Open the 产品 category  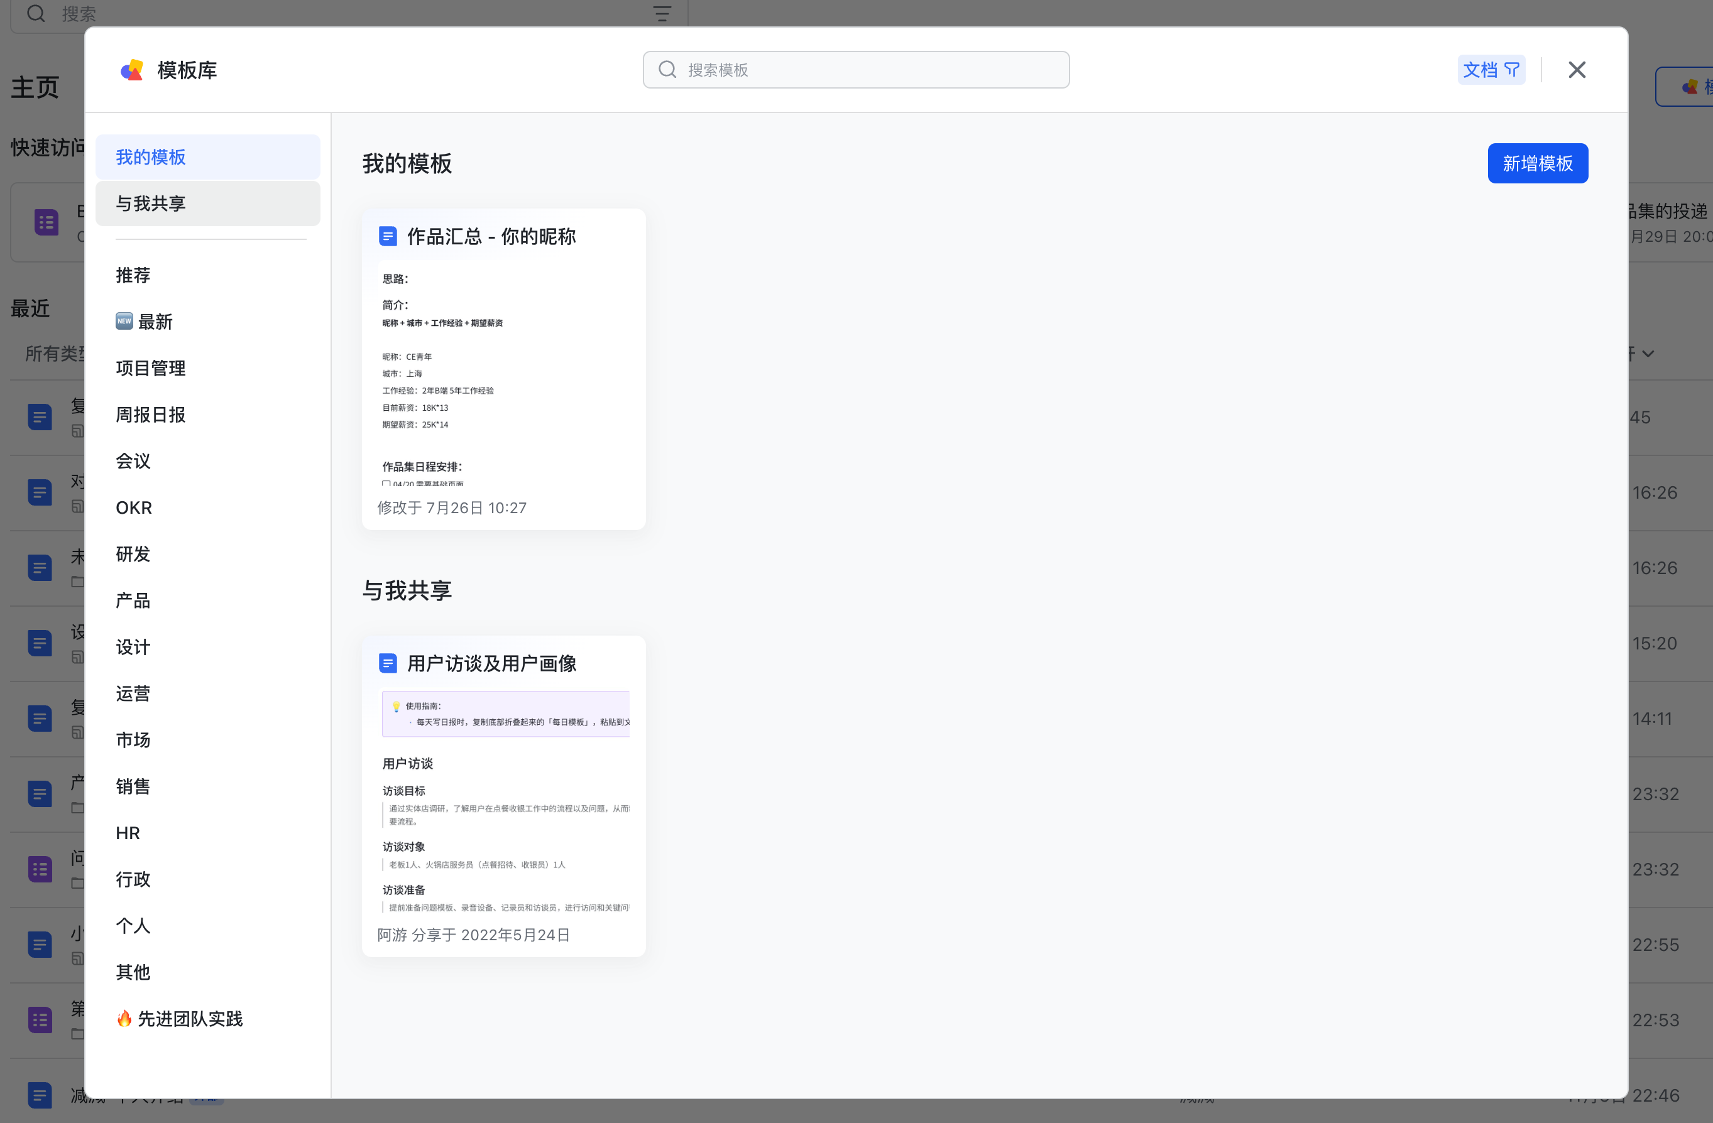click(207, 600)
